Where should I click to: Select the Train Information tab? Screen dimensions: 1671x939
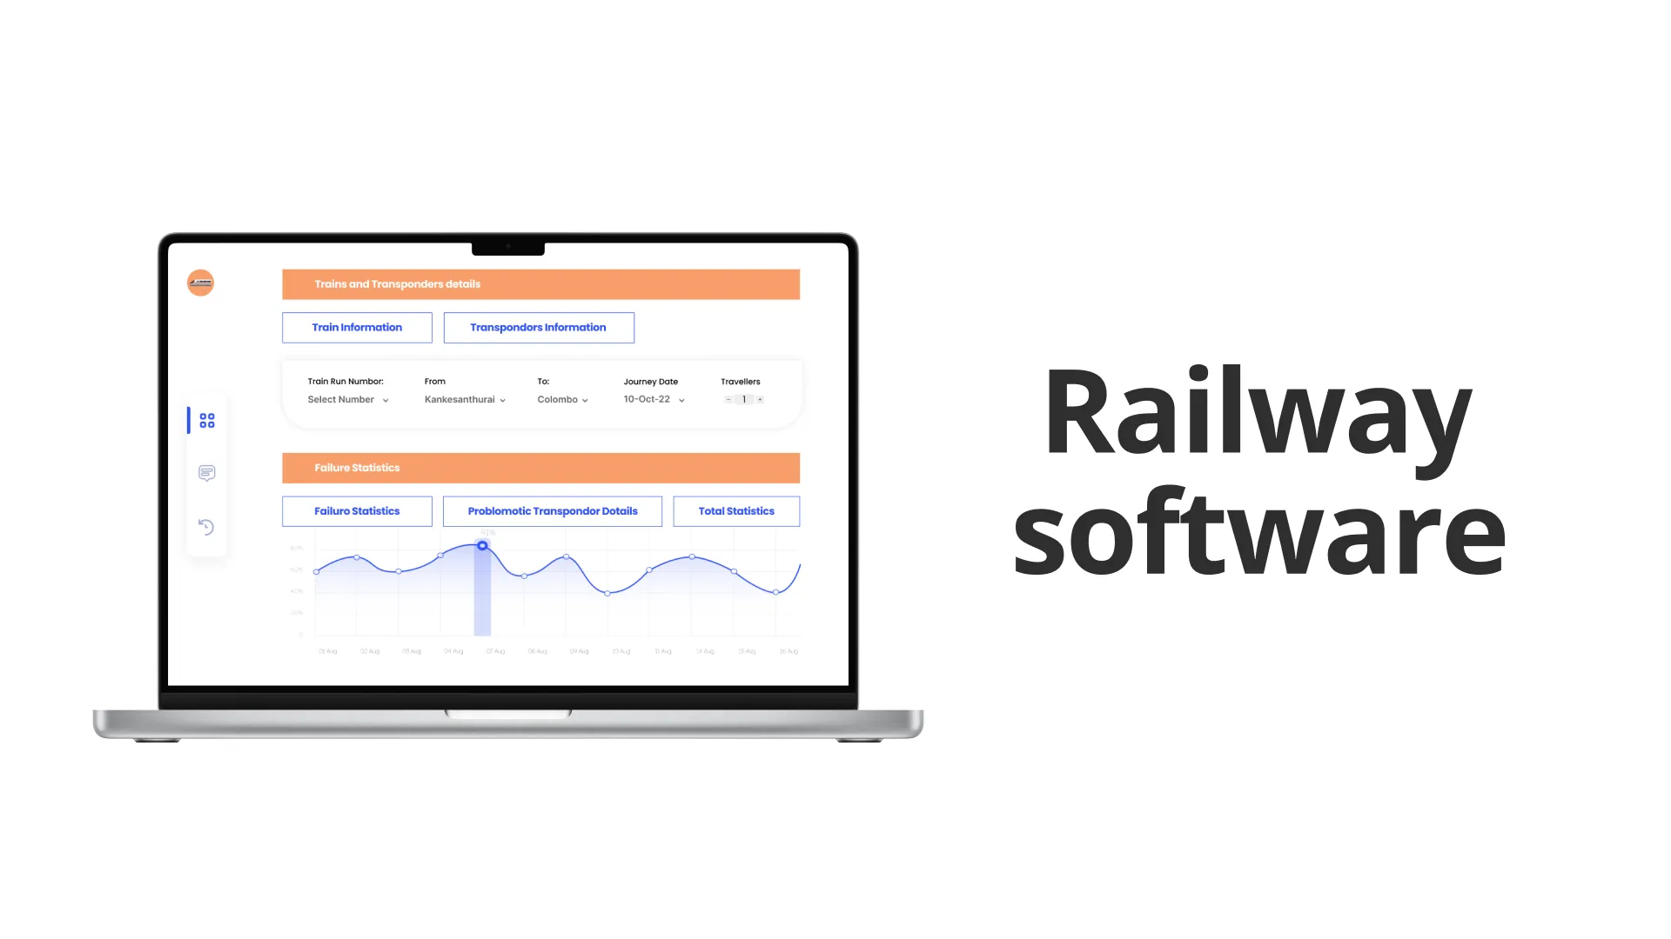357,327
